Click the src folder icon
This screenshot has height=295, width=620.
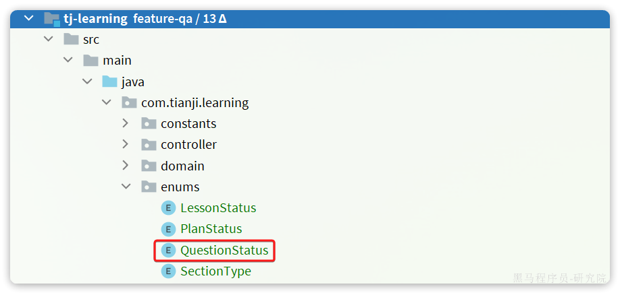click(x=71, y=40)
